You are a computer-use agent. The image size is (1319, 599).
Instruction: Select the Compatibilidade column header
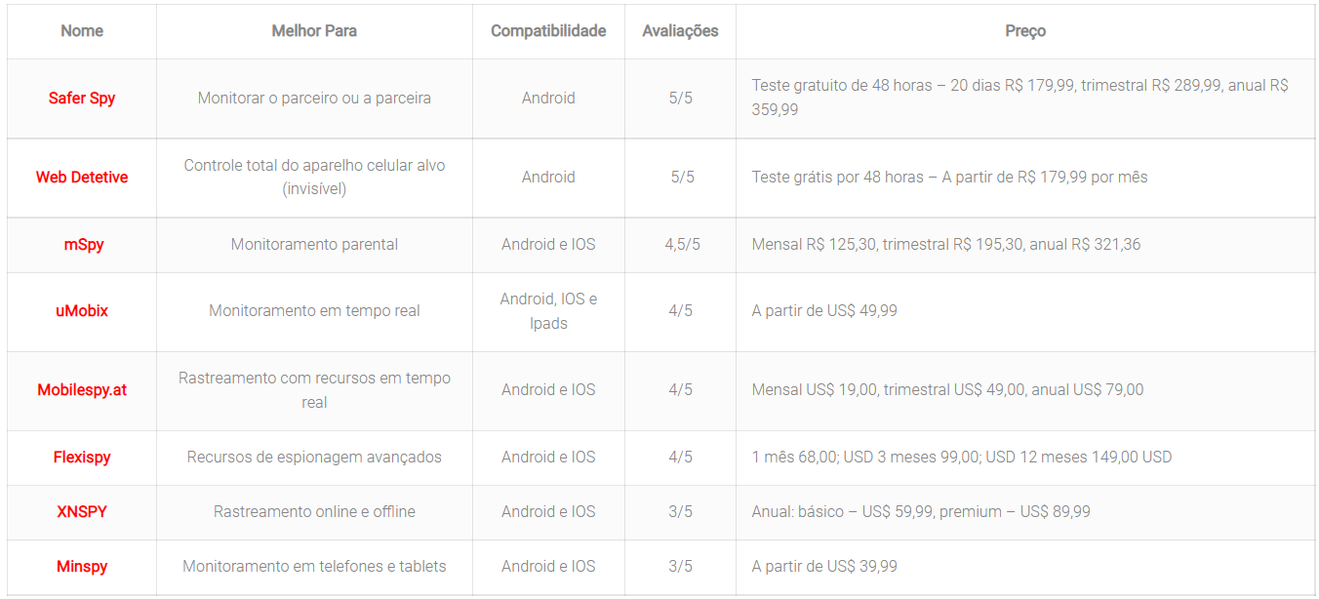coord(548,31)
